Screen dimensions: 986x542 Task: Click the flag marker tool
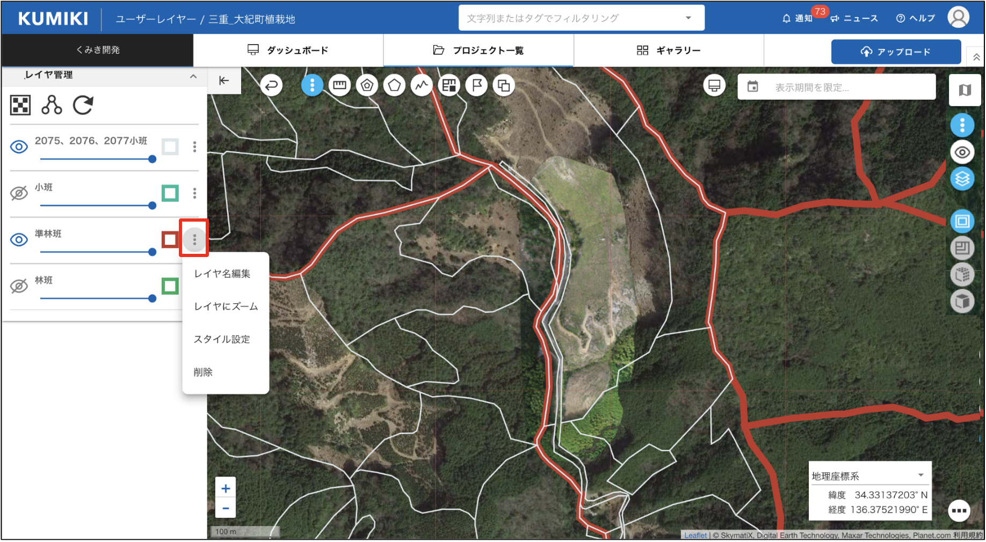(x=476, y=85)
